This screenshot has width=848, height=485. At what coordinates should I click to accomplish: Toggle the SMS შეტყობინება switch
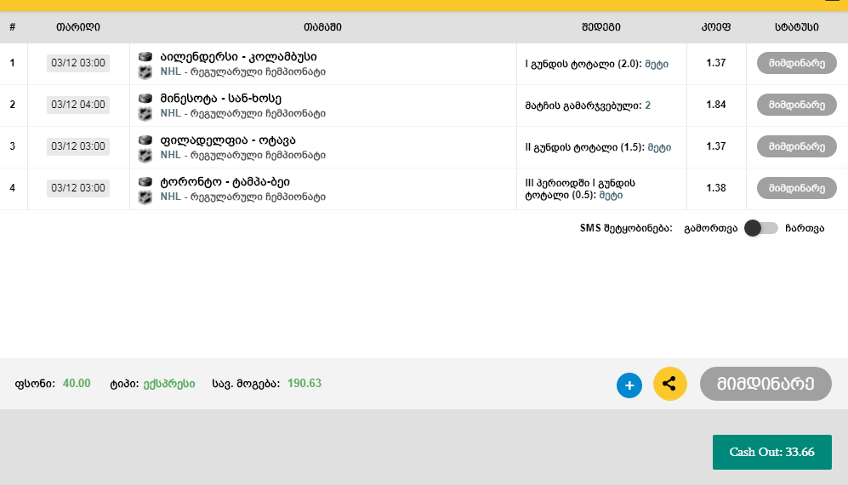coord(761,228)
